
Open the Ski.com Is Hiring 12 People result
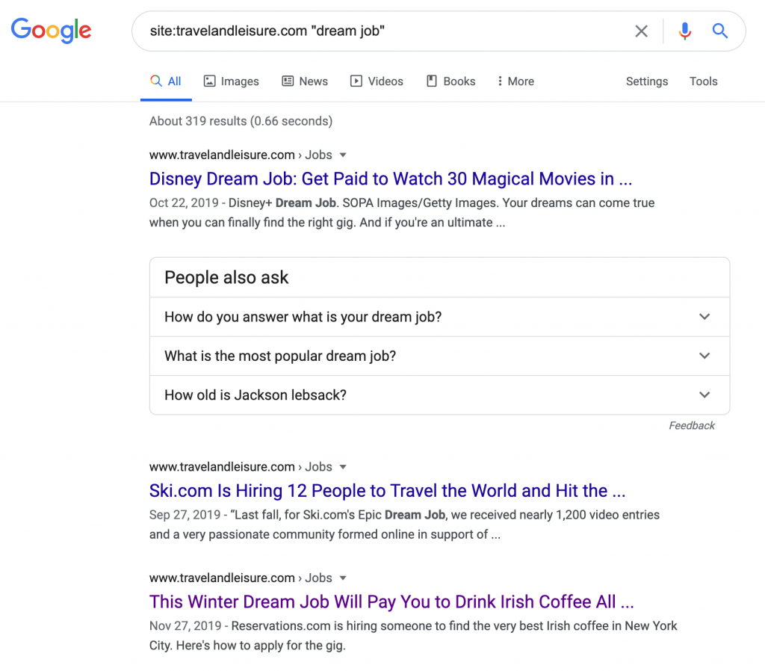388,490
